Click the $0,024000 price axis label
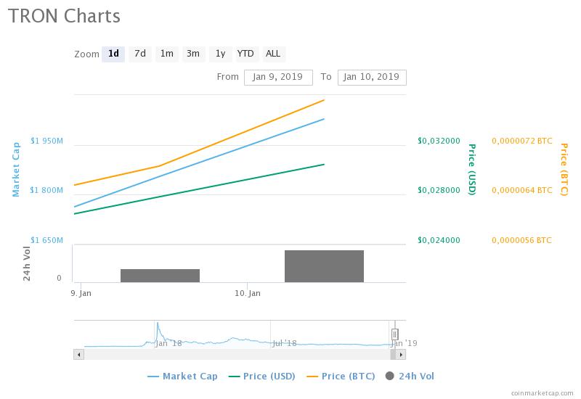The width and height of the screenshot is (581, 399). pos(439,240)
